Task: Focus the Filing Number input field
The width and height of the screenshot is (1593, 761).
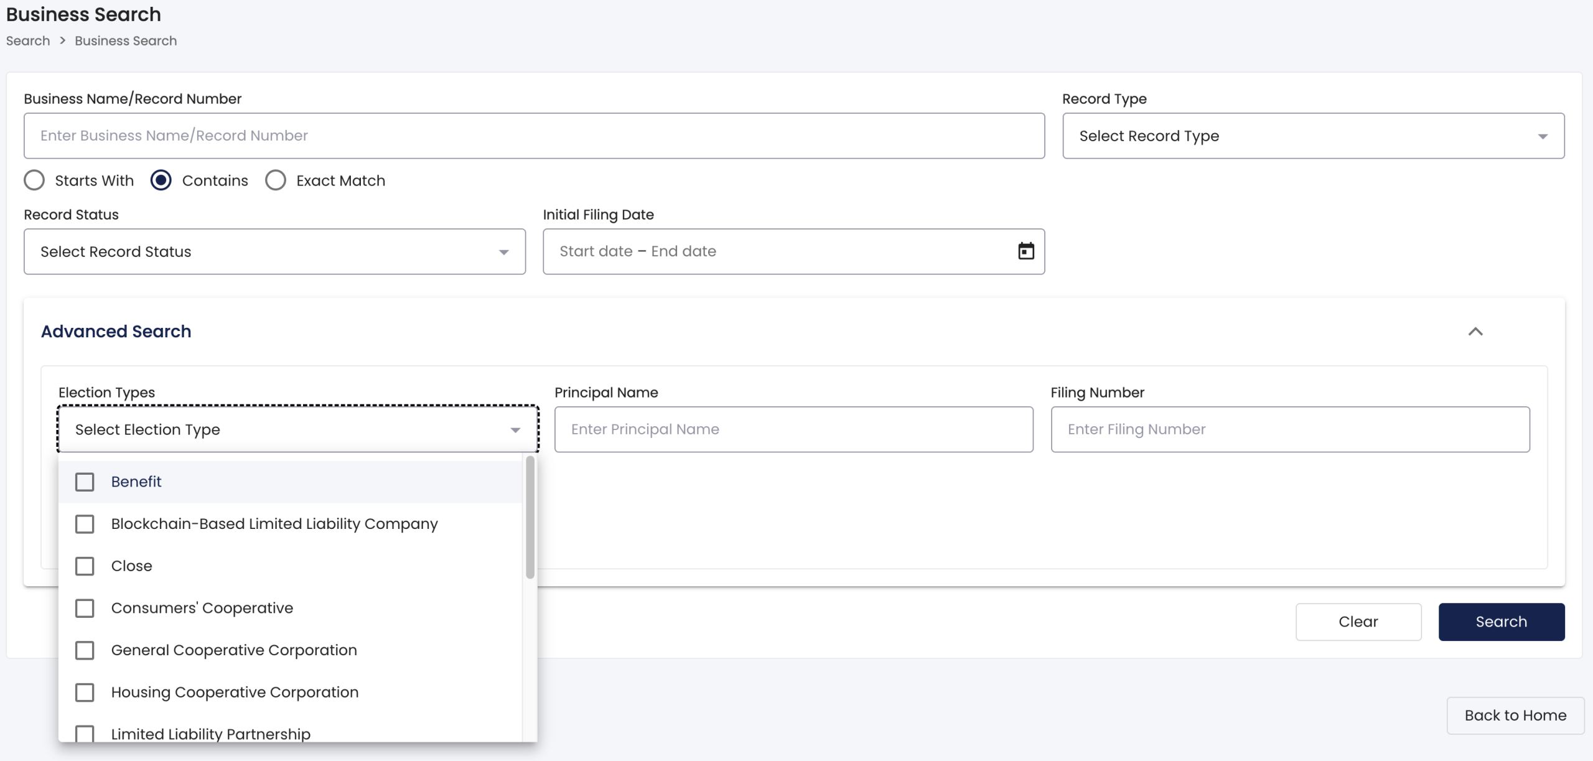Action: pyautogui.click(x=1290, y=429)
